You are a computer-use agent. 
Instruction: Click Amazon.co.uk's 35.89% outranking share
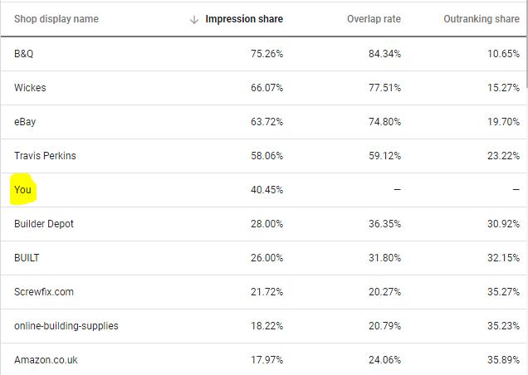point(502,360)
